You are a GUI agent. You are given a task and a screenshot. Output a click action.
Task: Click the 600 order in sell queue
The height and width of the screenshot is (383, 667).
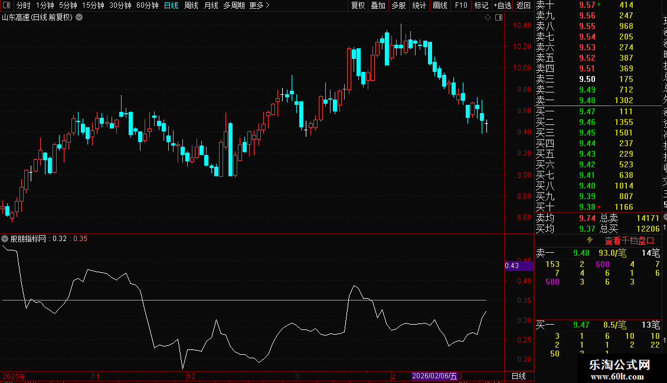tap(602, 264)
